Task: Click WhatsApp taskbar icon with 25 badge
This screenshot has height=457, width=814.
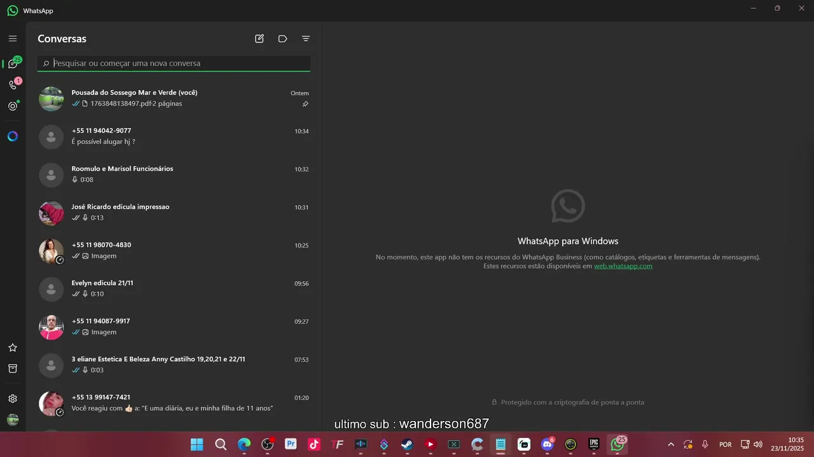Action: pyautogui.click(x=617, y=444)
